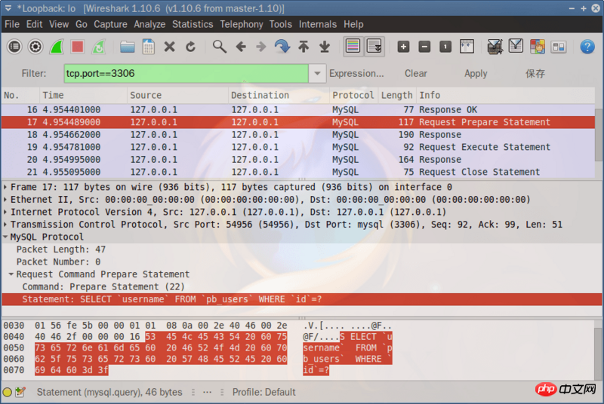Go forward in packet history arrow
The height and width of the screenshot is (404, 604).
click(261, 47)
